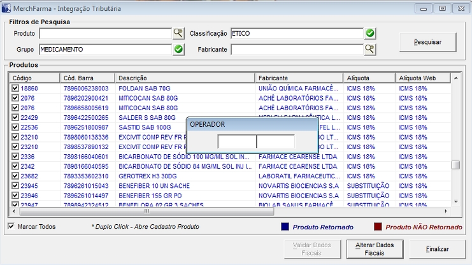Screen dimensions: 472x265
Task: Sort by Alíquota column header
Action: point(369,78)
